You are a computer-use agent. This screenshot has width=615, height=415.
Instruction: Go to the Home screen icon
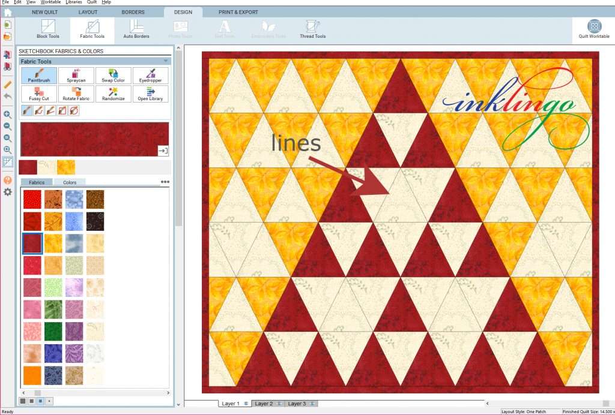[7, 12]
